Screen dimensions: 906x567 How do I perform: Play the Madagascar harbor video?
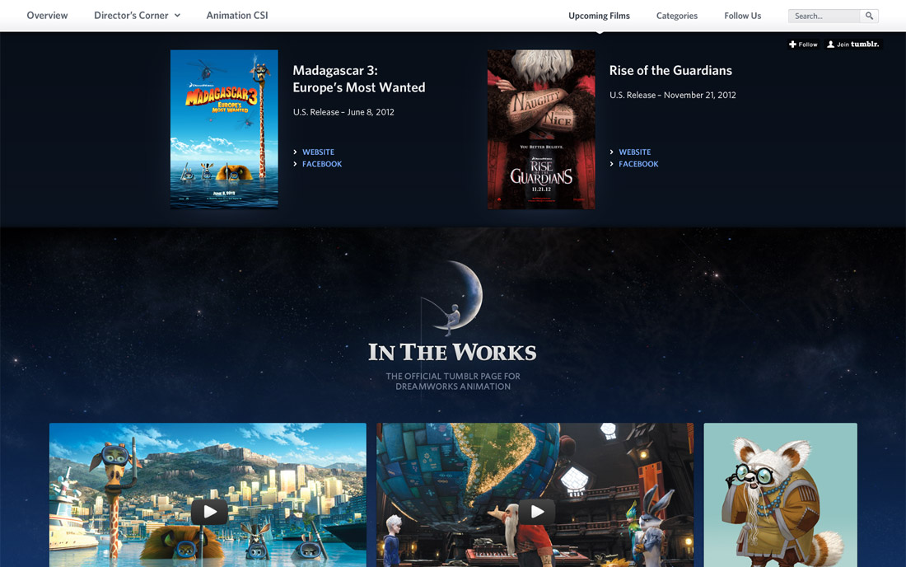click(x=209, y=512)
